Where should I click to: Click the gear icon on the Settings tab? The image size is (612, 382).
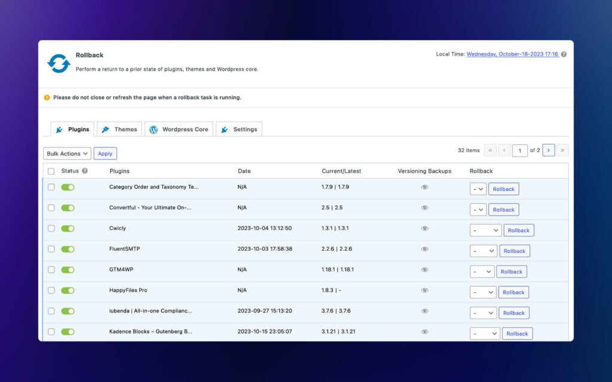click(x=225, y=128)
